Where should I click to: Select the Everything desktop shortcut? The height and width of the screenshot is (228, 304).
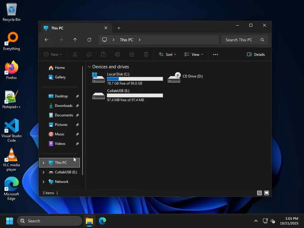[12, 41]
